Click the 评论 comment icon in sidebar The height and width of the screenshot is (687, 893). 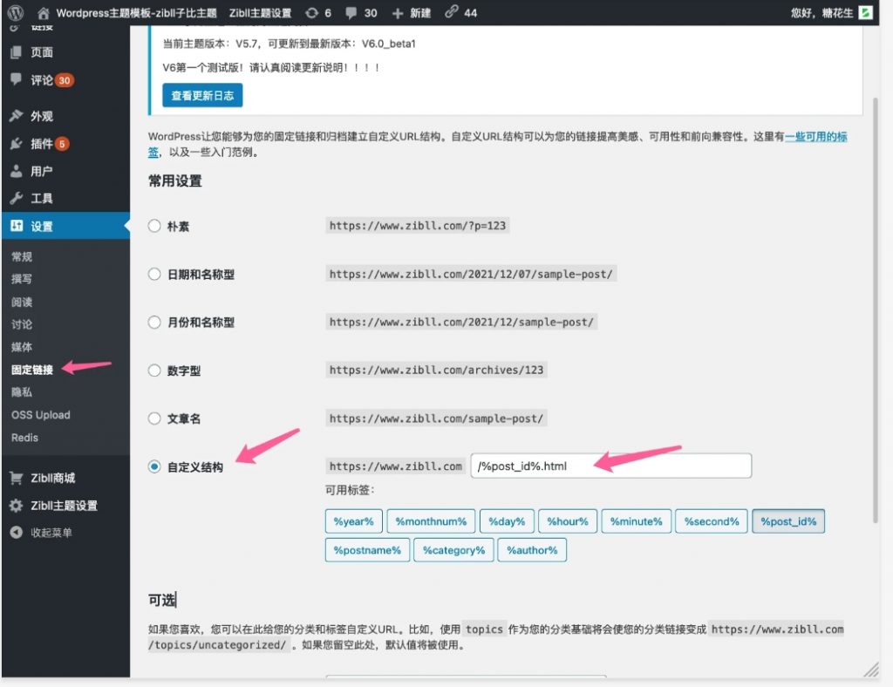click(16, 79)
